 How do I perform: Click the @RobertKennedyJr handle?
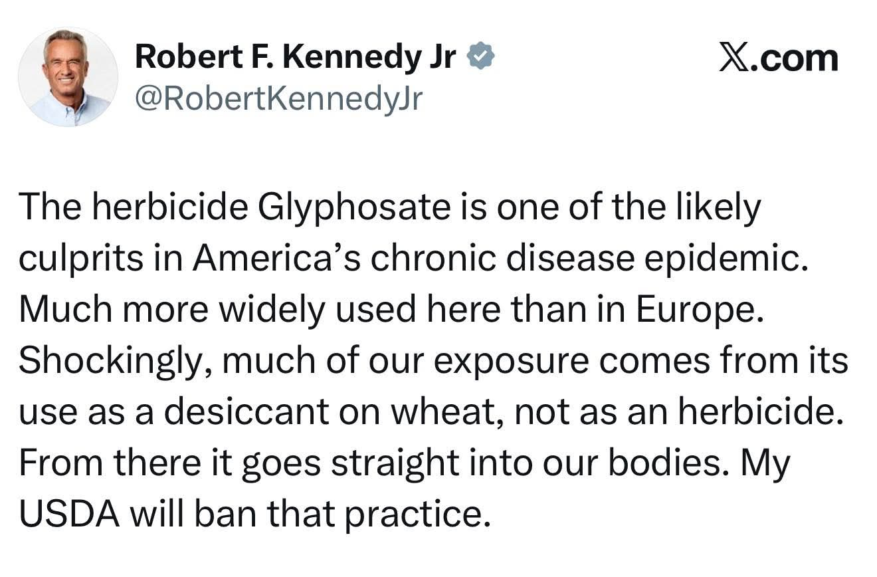tap(278, 100)
